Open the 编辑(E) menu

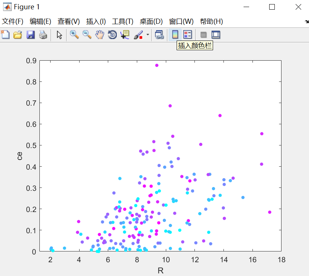(x=41, y=21)
